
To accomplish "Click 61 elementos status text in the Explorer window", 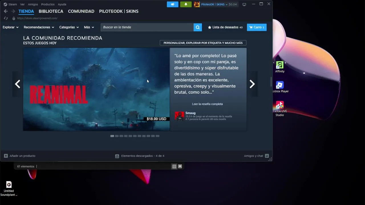I will point(26,167).
